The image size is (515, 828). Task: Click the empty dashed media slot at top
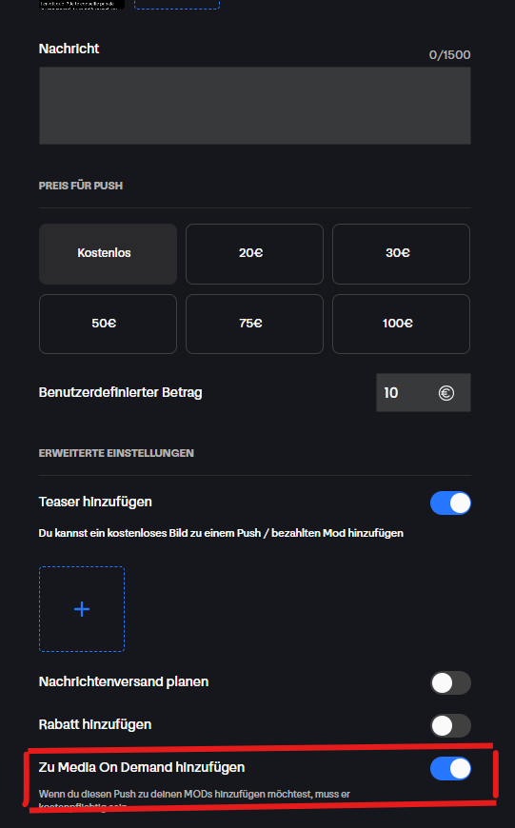(x=177, y=4)
